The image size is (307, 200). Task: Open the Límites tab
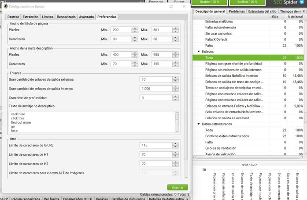[x=48, y=17]
